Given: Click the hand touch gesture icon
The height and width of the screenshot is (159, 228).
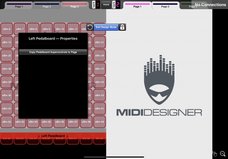Looking at the screenshot, I should pos(215,154).
